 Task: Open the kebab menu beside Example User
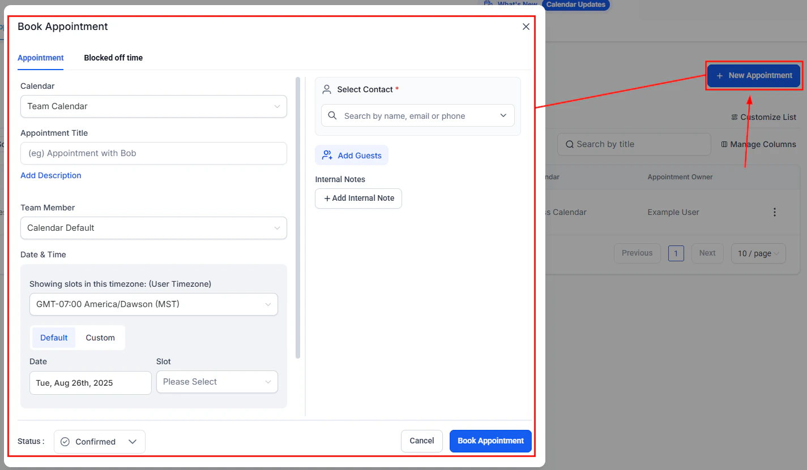click(x=774, y=212)
